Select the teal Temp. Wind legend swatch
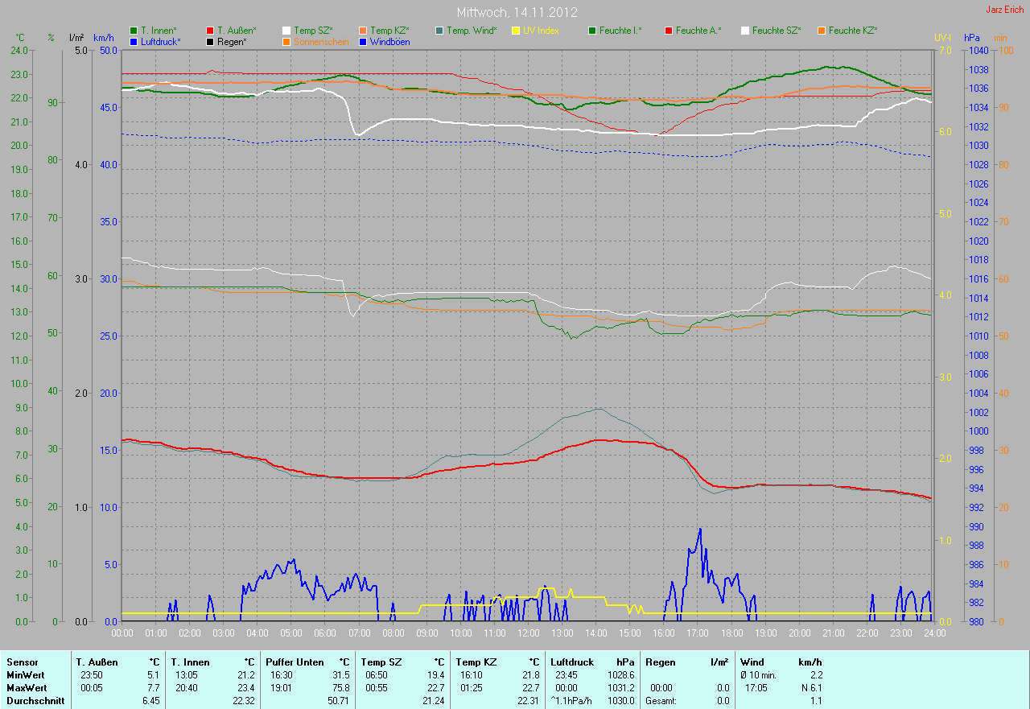This screenshot has height=709, width=1030. pos(439,31)
